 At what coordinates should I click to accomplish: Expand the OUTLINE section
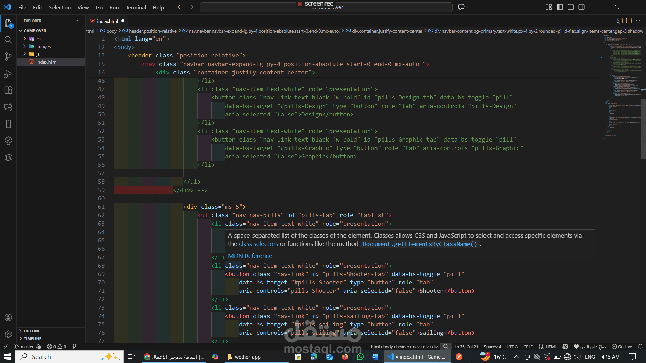coord(32,331)
